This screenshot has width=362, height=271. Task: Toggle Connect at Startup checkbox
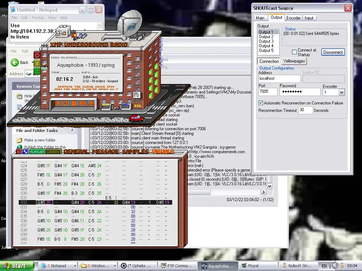pos(294,52)
